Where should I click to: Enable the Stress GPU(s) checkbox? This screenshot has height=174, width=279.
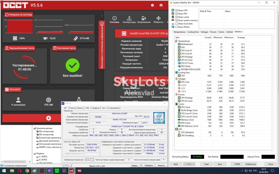point(177,27)
